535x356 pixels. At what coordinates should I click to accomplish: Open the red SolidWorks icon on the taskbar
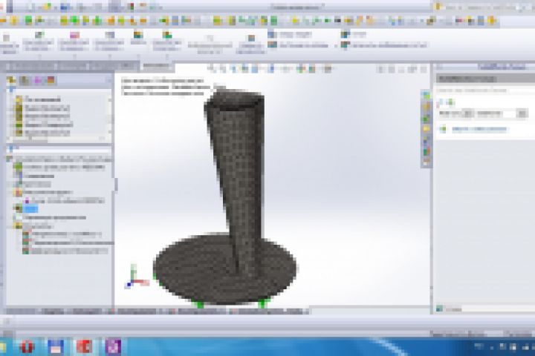(x=84, y=347)
